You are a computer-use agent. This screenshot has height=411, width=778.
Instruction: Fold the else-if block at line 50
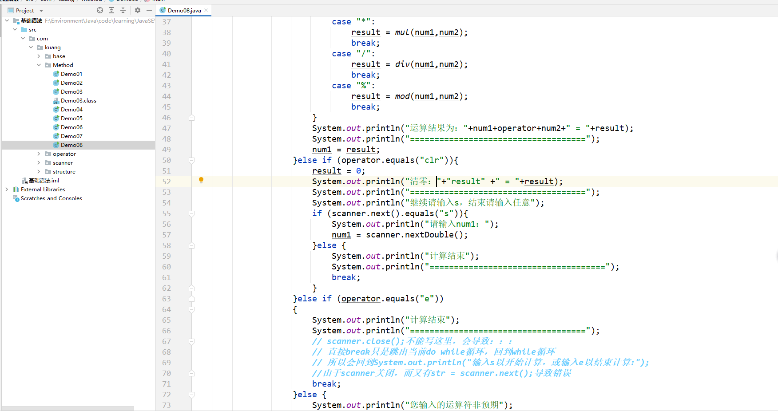pyautogui.click(x=192, y=160)
